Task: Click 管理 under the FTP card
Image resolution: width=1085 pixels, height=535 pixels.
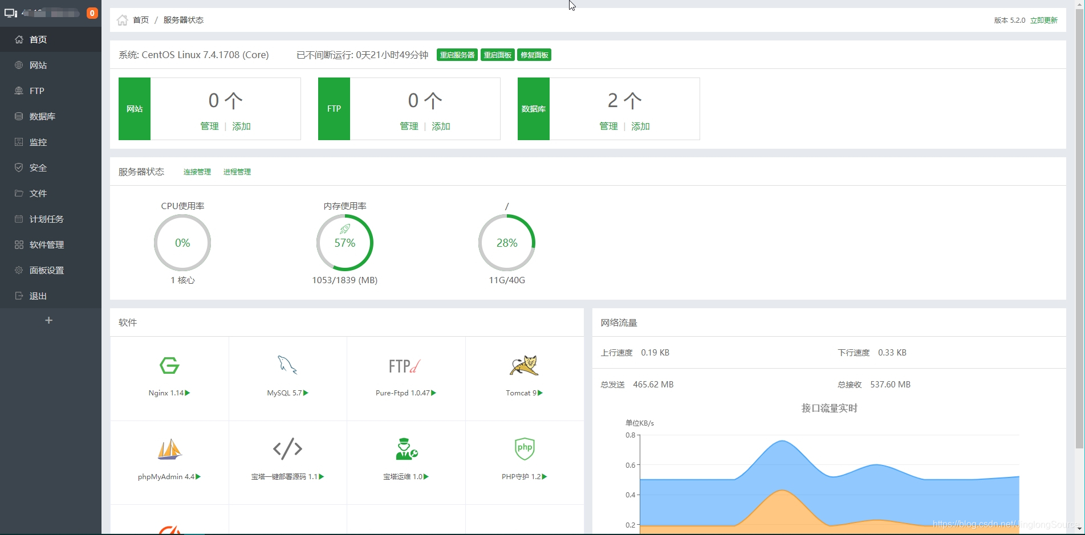Action: pyautogui.click(x=409, y=126)
